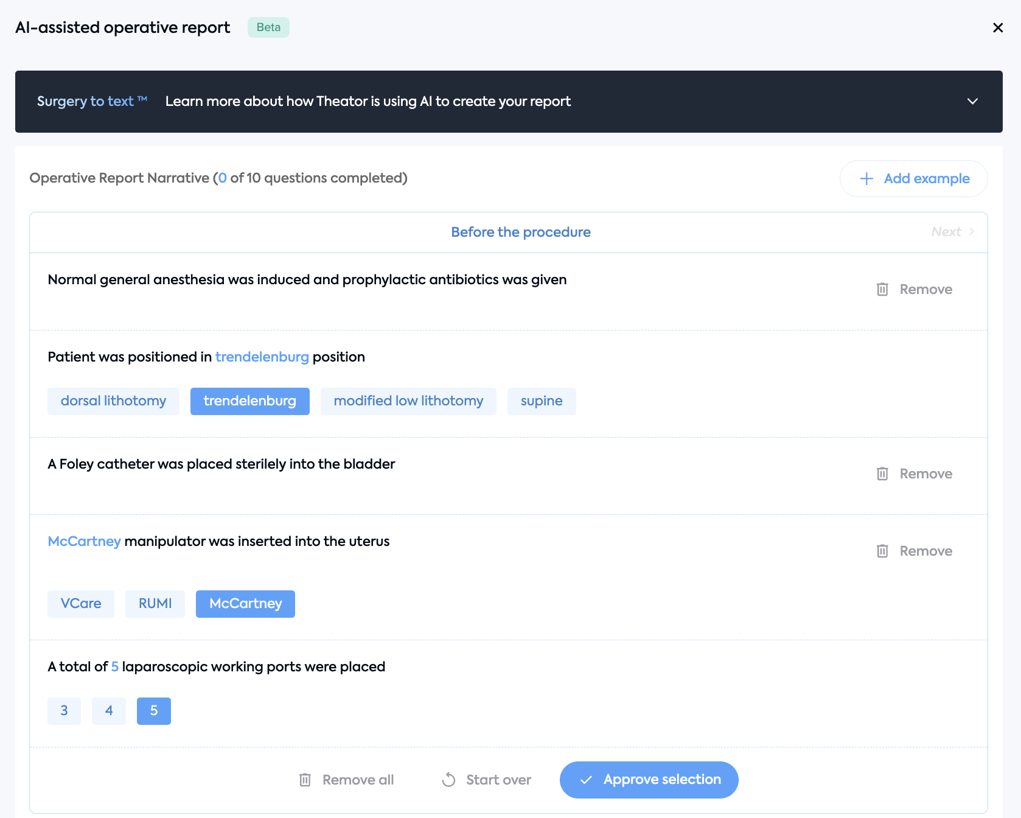Image resolution: width=1021 pixels, height=818 pixels.
Task: Click highlighted 5 in ports sentence
Action: point(114,666)
